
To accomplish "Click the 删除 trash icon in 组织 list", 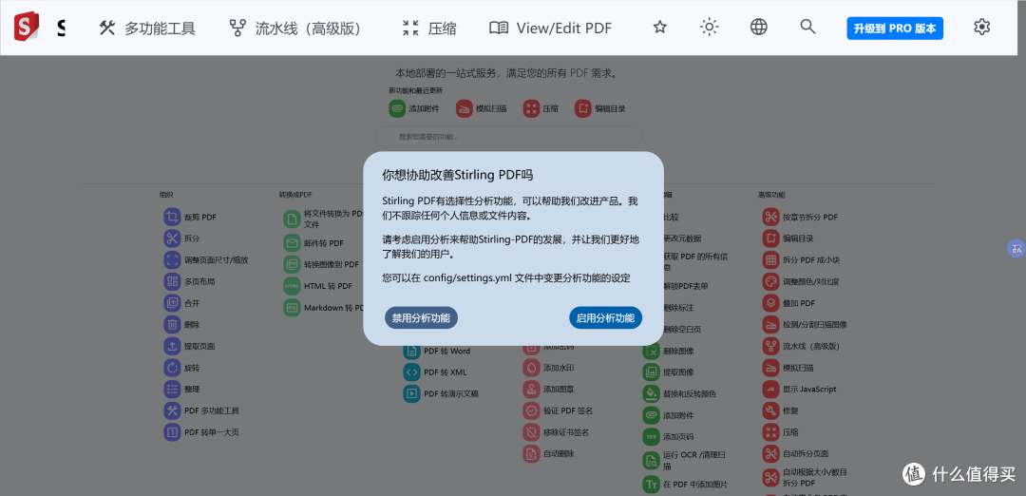I will 172,325.
